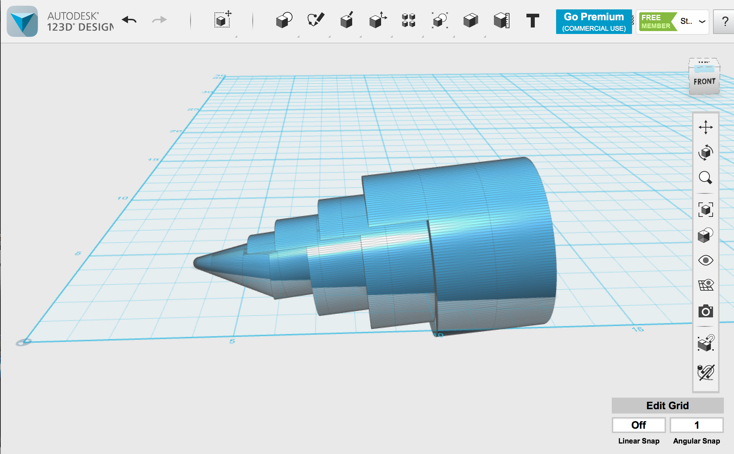734x454 pixels.
Task: Expand the arrow under the Primitives tool
Action: point(298,36)
